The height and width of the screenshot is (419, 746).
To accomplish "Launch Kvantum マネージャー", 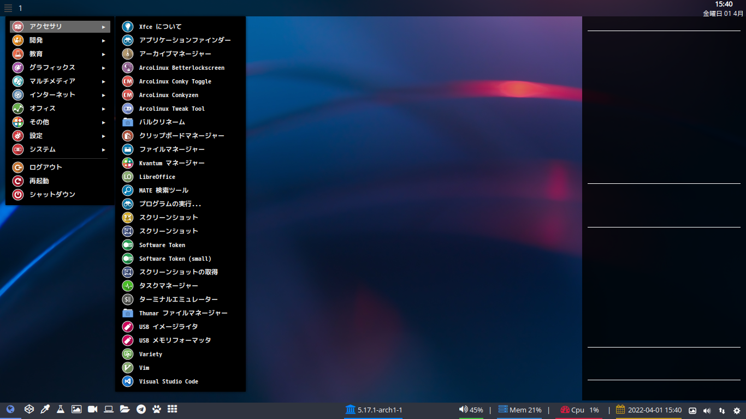I will coord(180,163).
